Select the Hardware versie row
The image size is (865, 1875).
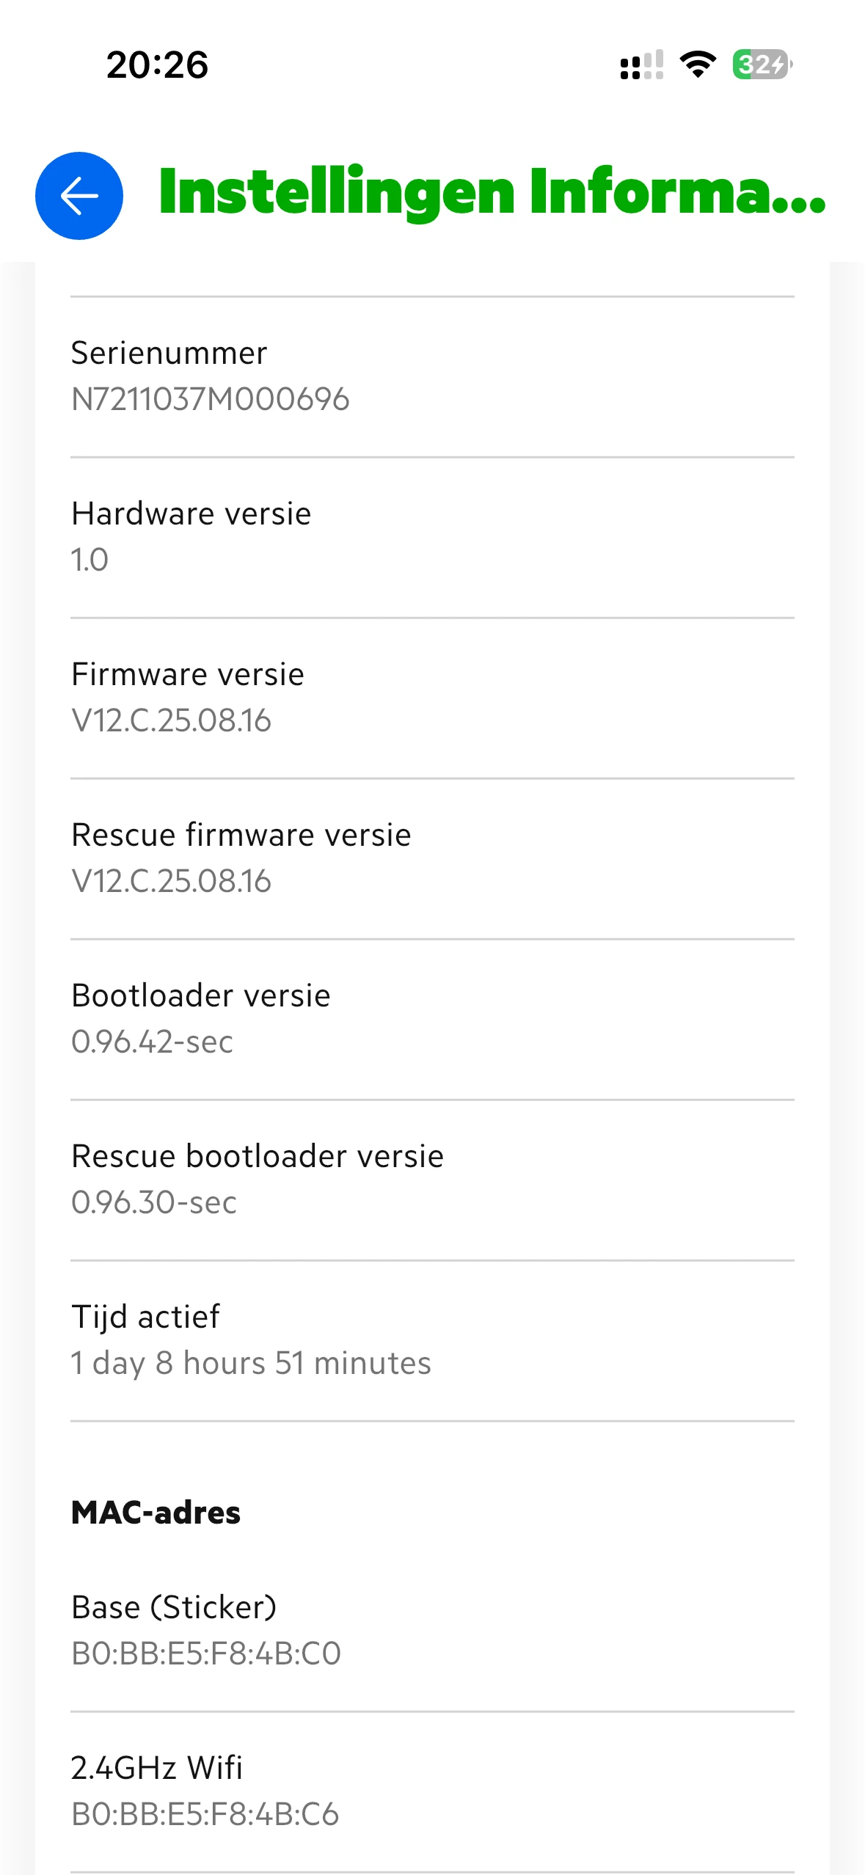pyautogui.click(x=432, y=537)
